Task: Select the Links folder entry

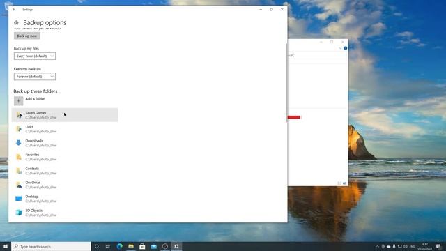Action: [x=65, y=129]
